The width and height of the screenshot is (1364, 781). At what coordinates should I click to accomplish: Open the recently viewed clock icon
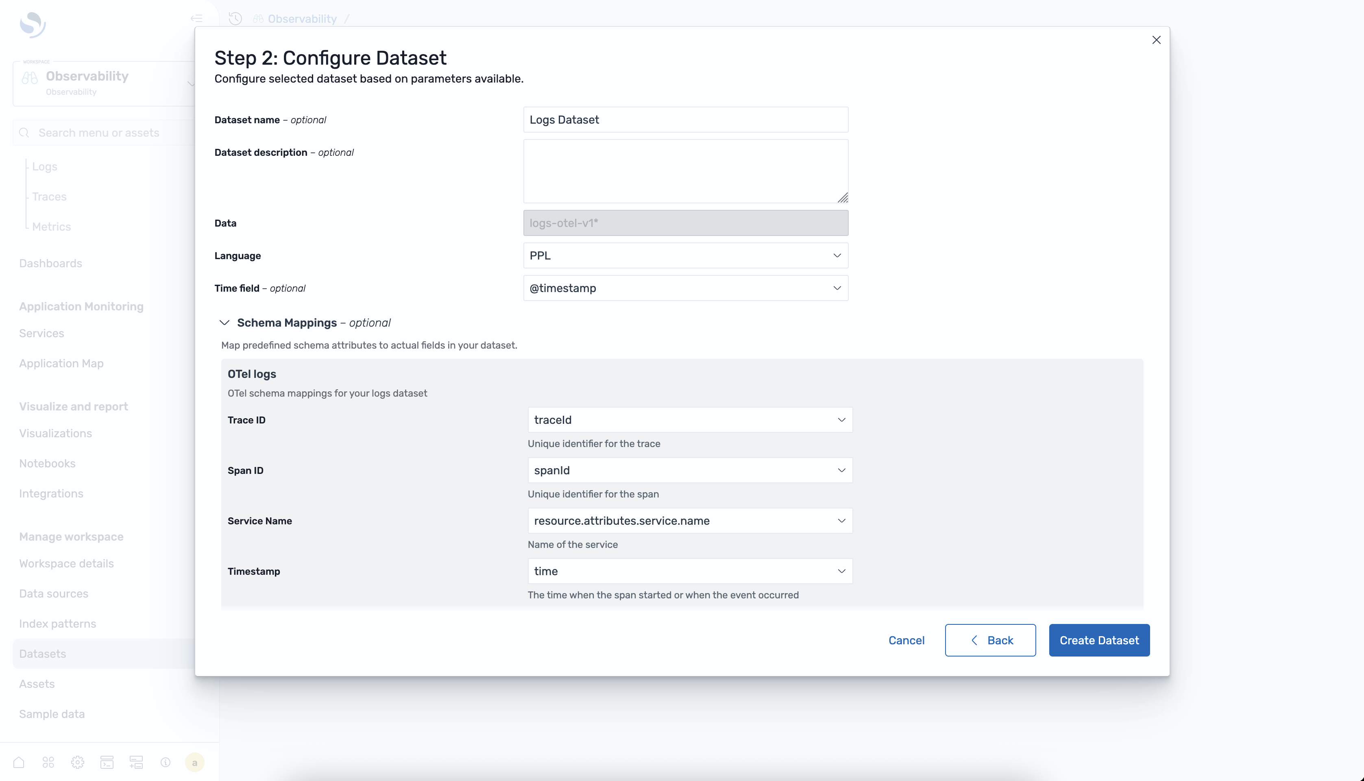coord(235,18)
